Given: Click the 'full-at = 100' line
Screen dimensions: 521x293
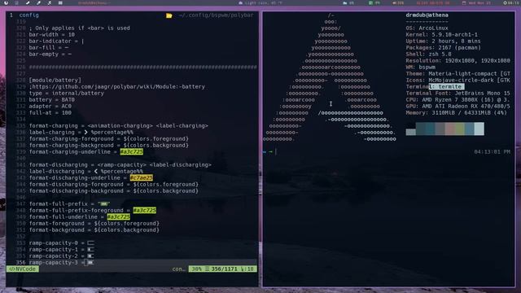Looking at the screenshot, I should point(50,113).
